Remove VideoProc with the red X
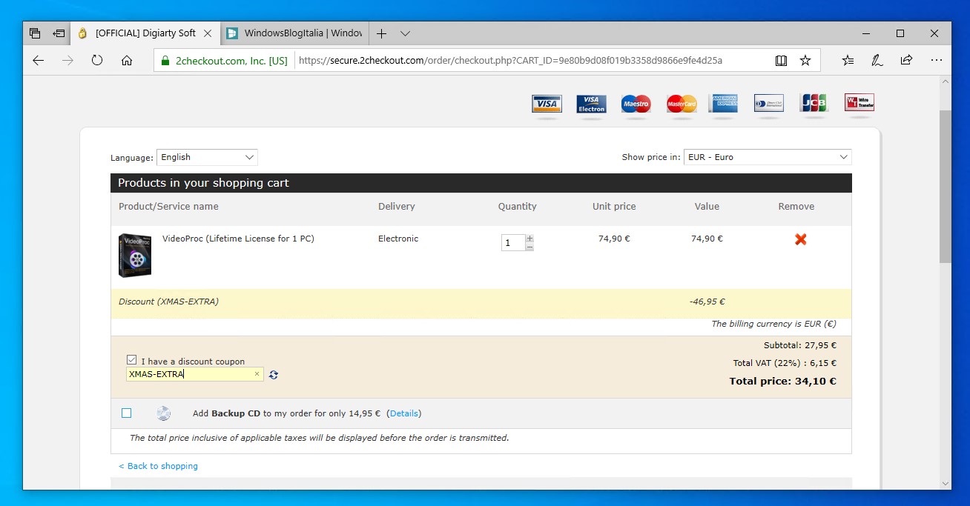 point(800,239)
